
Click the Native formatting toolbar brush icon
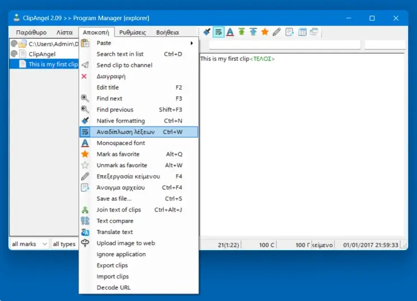click(207, 32)
